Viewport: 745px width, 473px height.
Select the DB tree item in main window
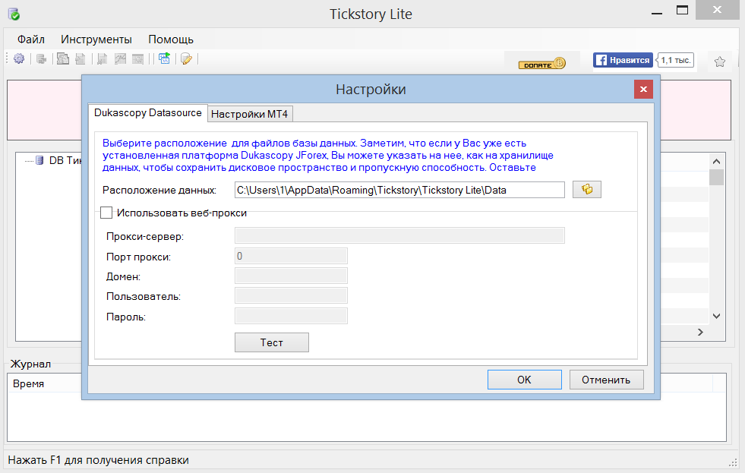[65, 160]
